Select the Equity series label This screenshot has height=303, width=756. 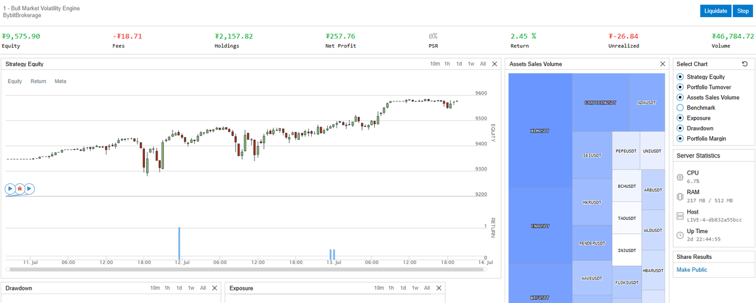15,81
